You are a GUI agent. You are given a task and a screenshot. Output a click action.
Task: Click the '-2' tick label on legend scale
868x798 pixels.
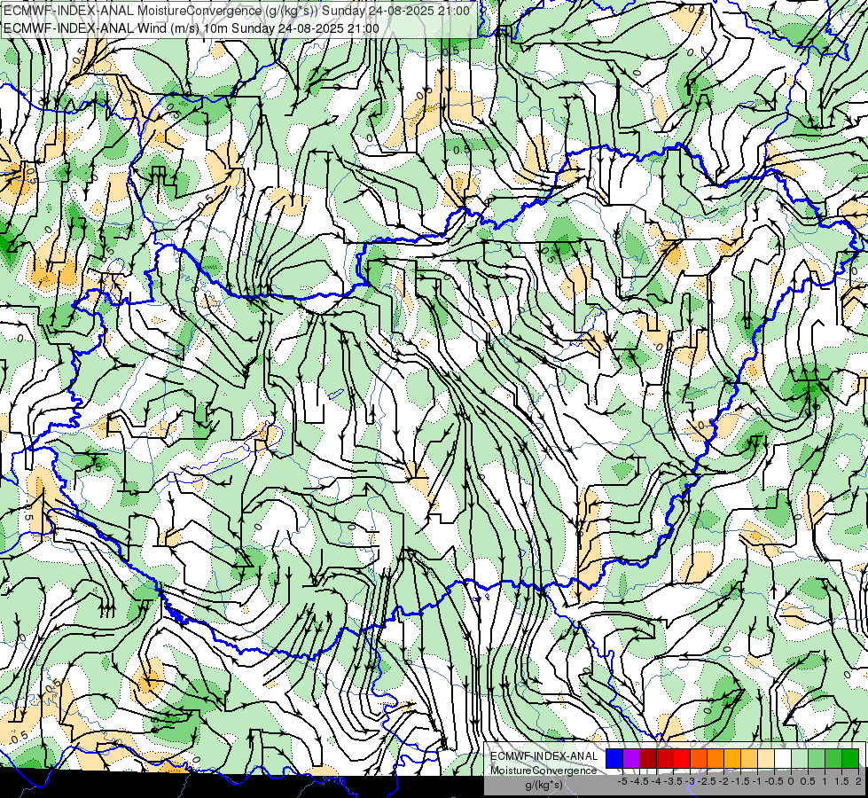tap(723, 781)
